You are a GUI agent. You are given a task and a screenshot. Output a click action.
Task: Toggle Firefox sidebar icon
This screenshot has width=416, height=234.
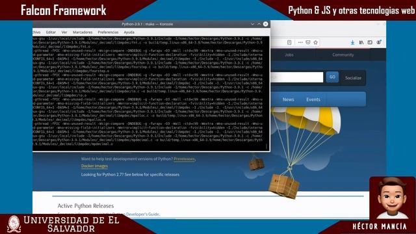pos(370,42)
